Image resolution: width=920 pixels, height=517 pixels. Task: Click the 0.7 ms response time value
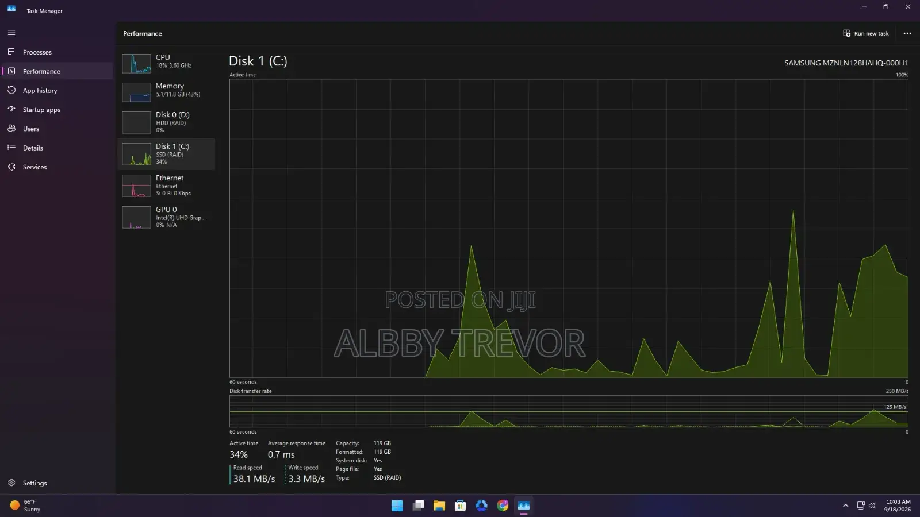(x=281, y=454)
